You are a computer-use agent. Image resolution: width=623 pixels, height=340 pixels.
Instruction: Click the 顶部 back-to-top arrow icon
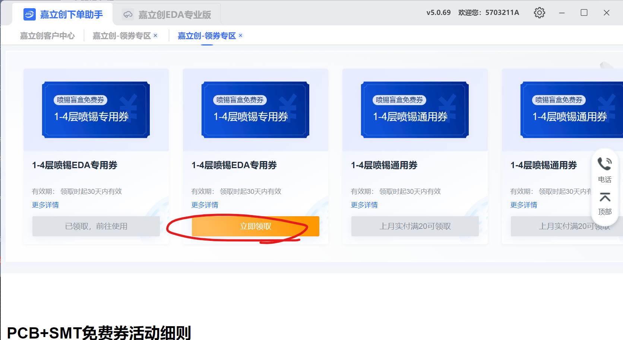tap(605, 197)
